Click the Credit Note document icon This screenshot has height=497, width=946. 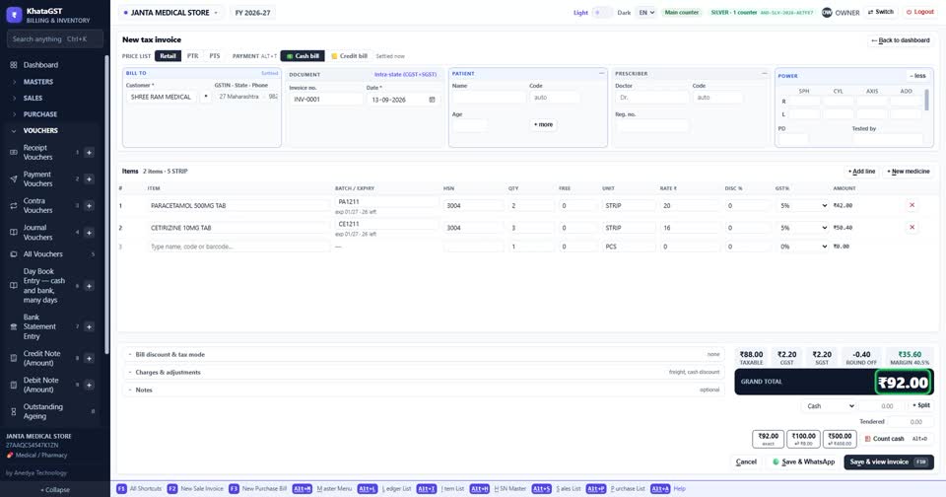coord(13,358)
